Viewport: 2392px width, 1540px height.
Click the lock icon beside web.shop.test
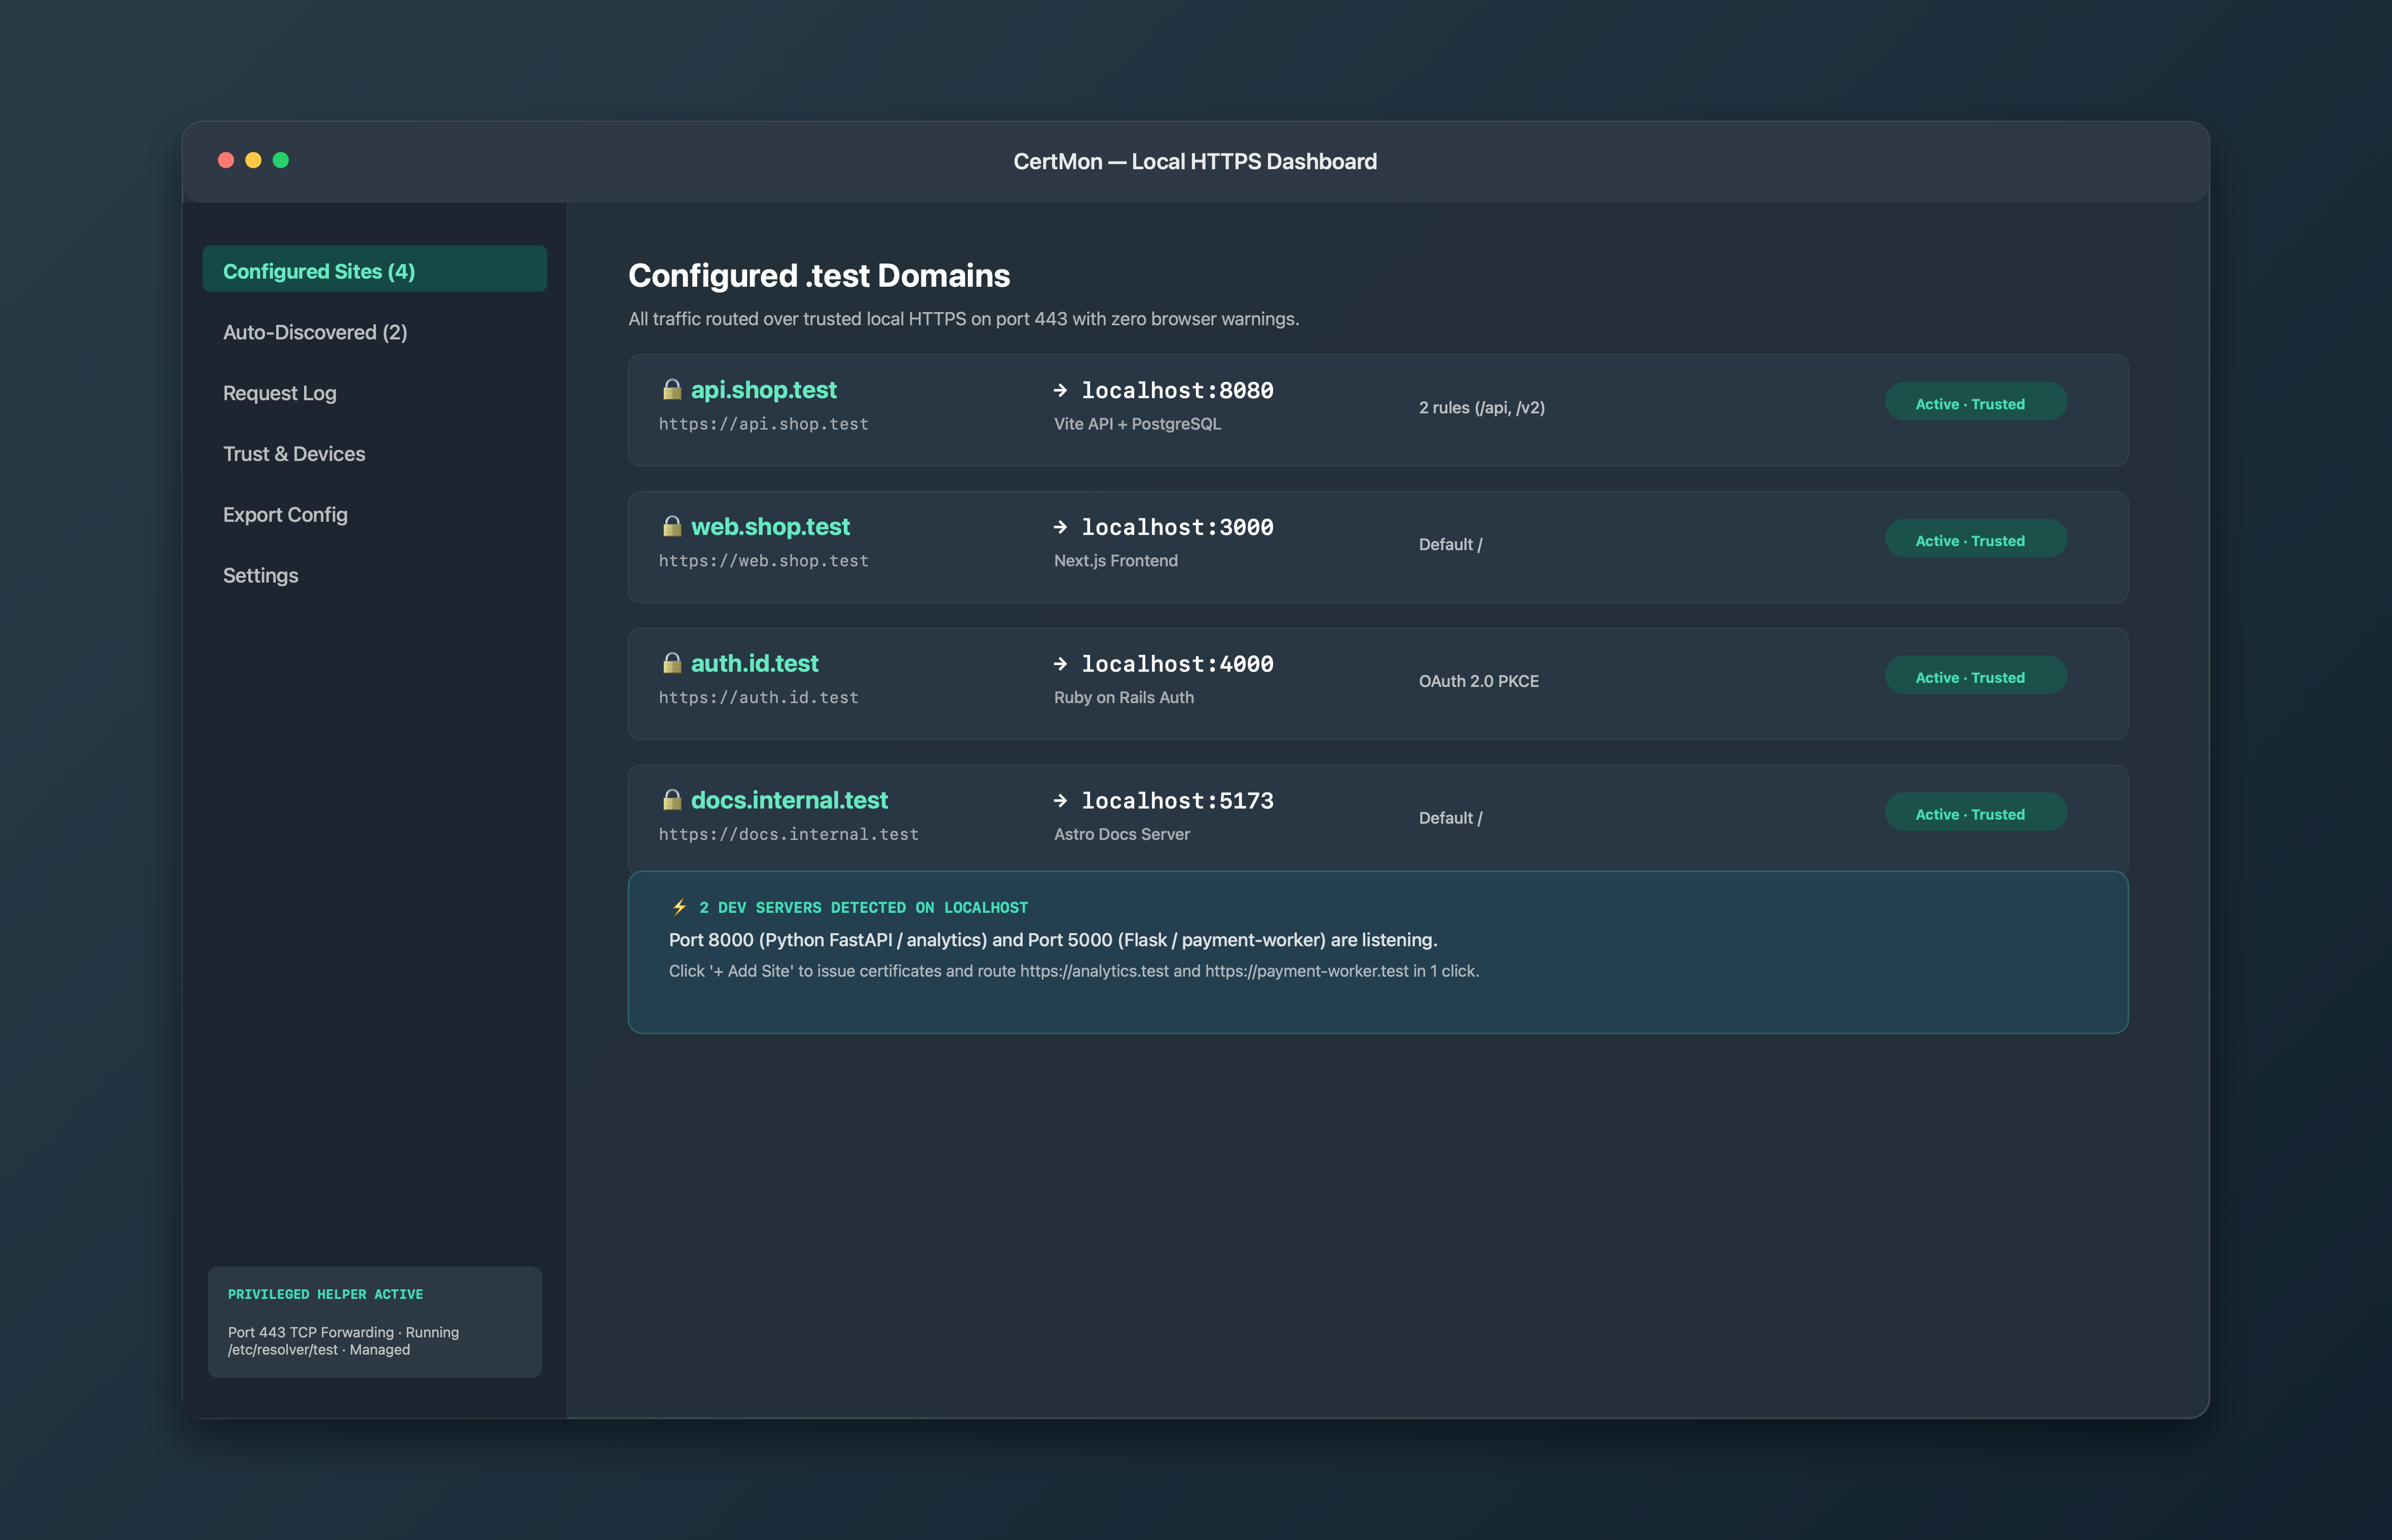pyautogui.click(x=672, y=526)
